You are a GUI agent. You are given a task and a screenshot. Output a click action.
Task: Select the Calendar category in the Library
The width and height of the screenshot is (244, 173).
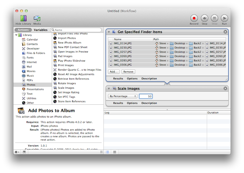tap(32, 39)
